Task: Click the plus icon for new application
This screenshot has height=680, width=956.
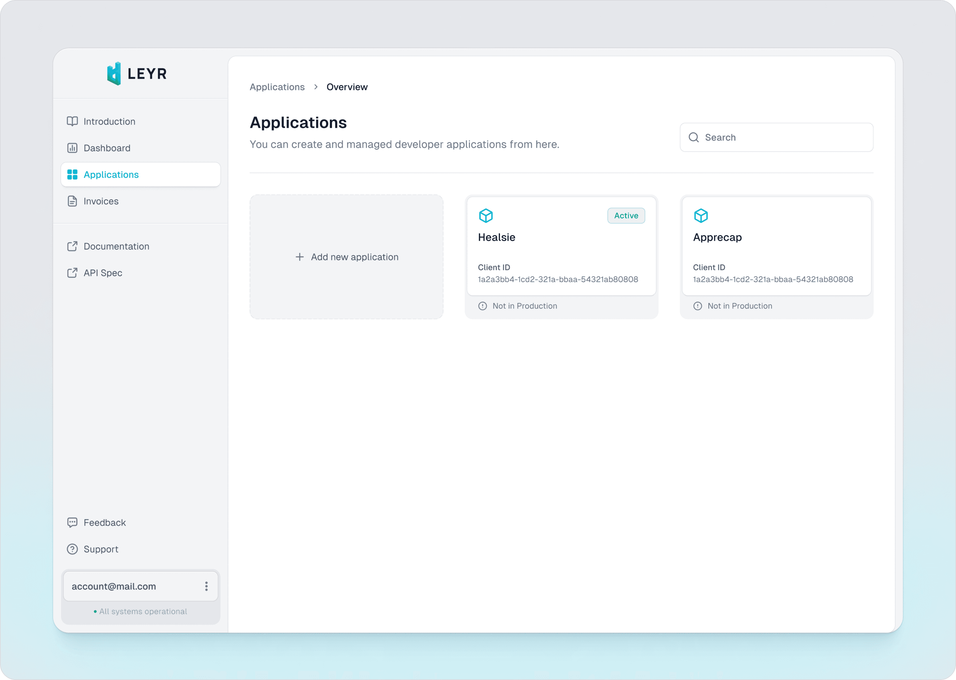Action: point(300,257)
